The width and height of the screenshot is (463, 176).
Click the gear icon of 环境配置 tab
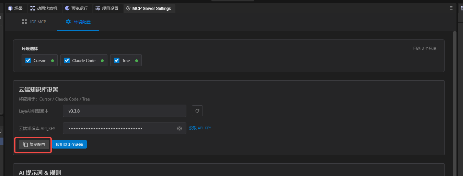coord(68,22)
